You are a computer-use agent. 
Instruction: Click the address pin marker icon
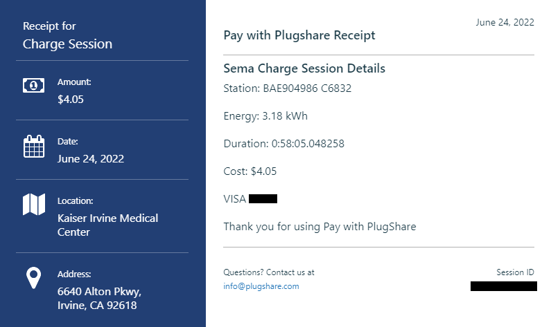34,278
